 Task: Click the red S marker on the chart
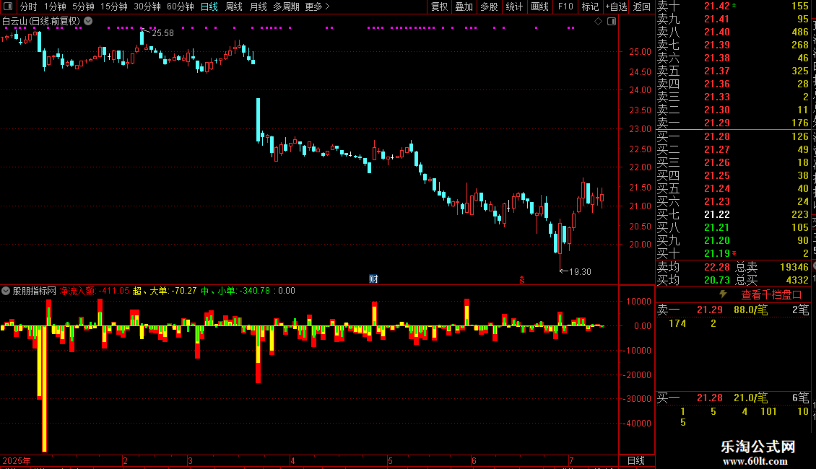[x=521, y=280]
